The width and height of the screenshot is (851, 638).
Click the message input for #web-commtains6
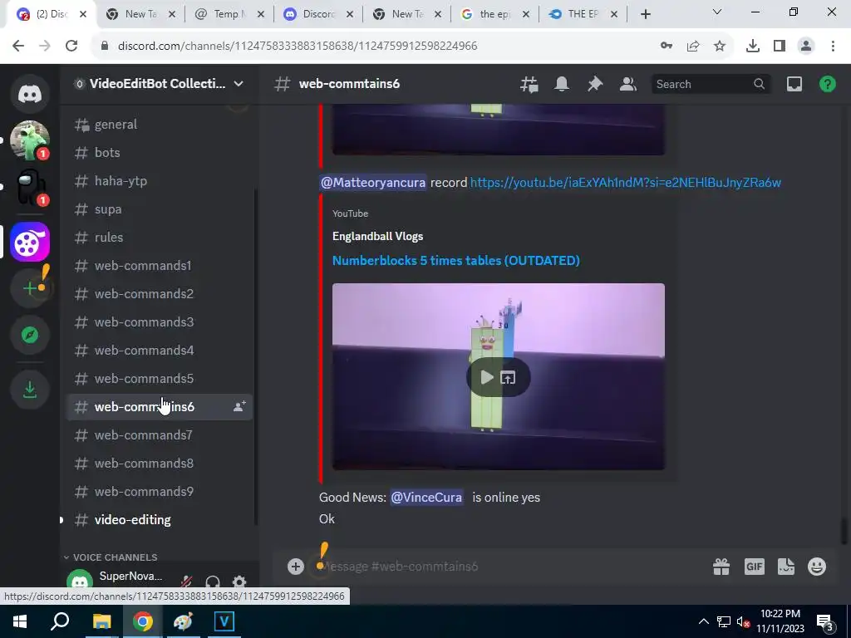click(510, 567)
